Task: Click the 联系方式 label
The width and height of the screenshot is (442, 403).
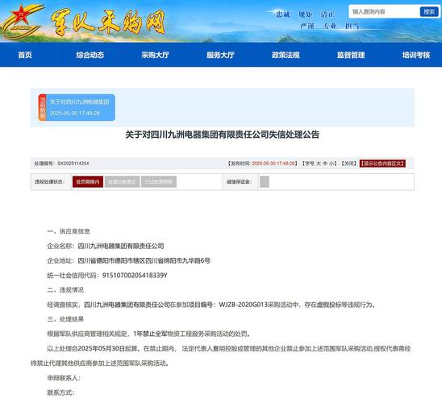Action: [x=60, y=393]
